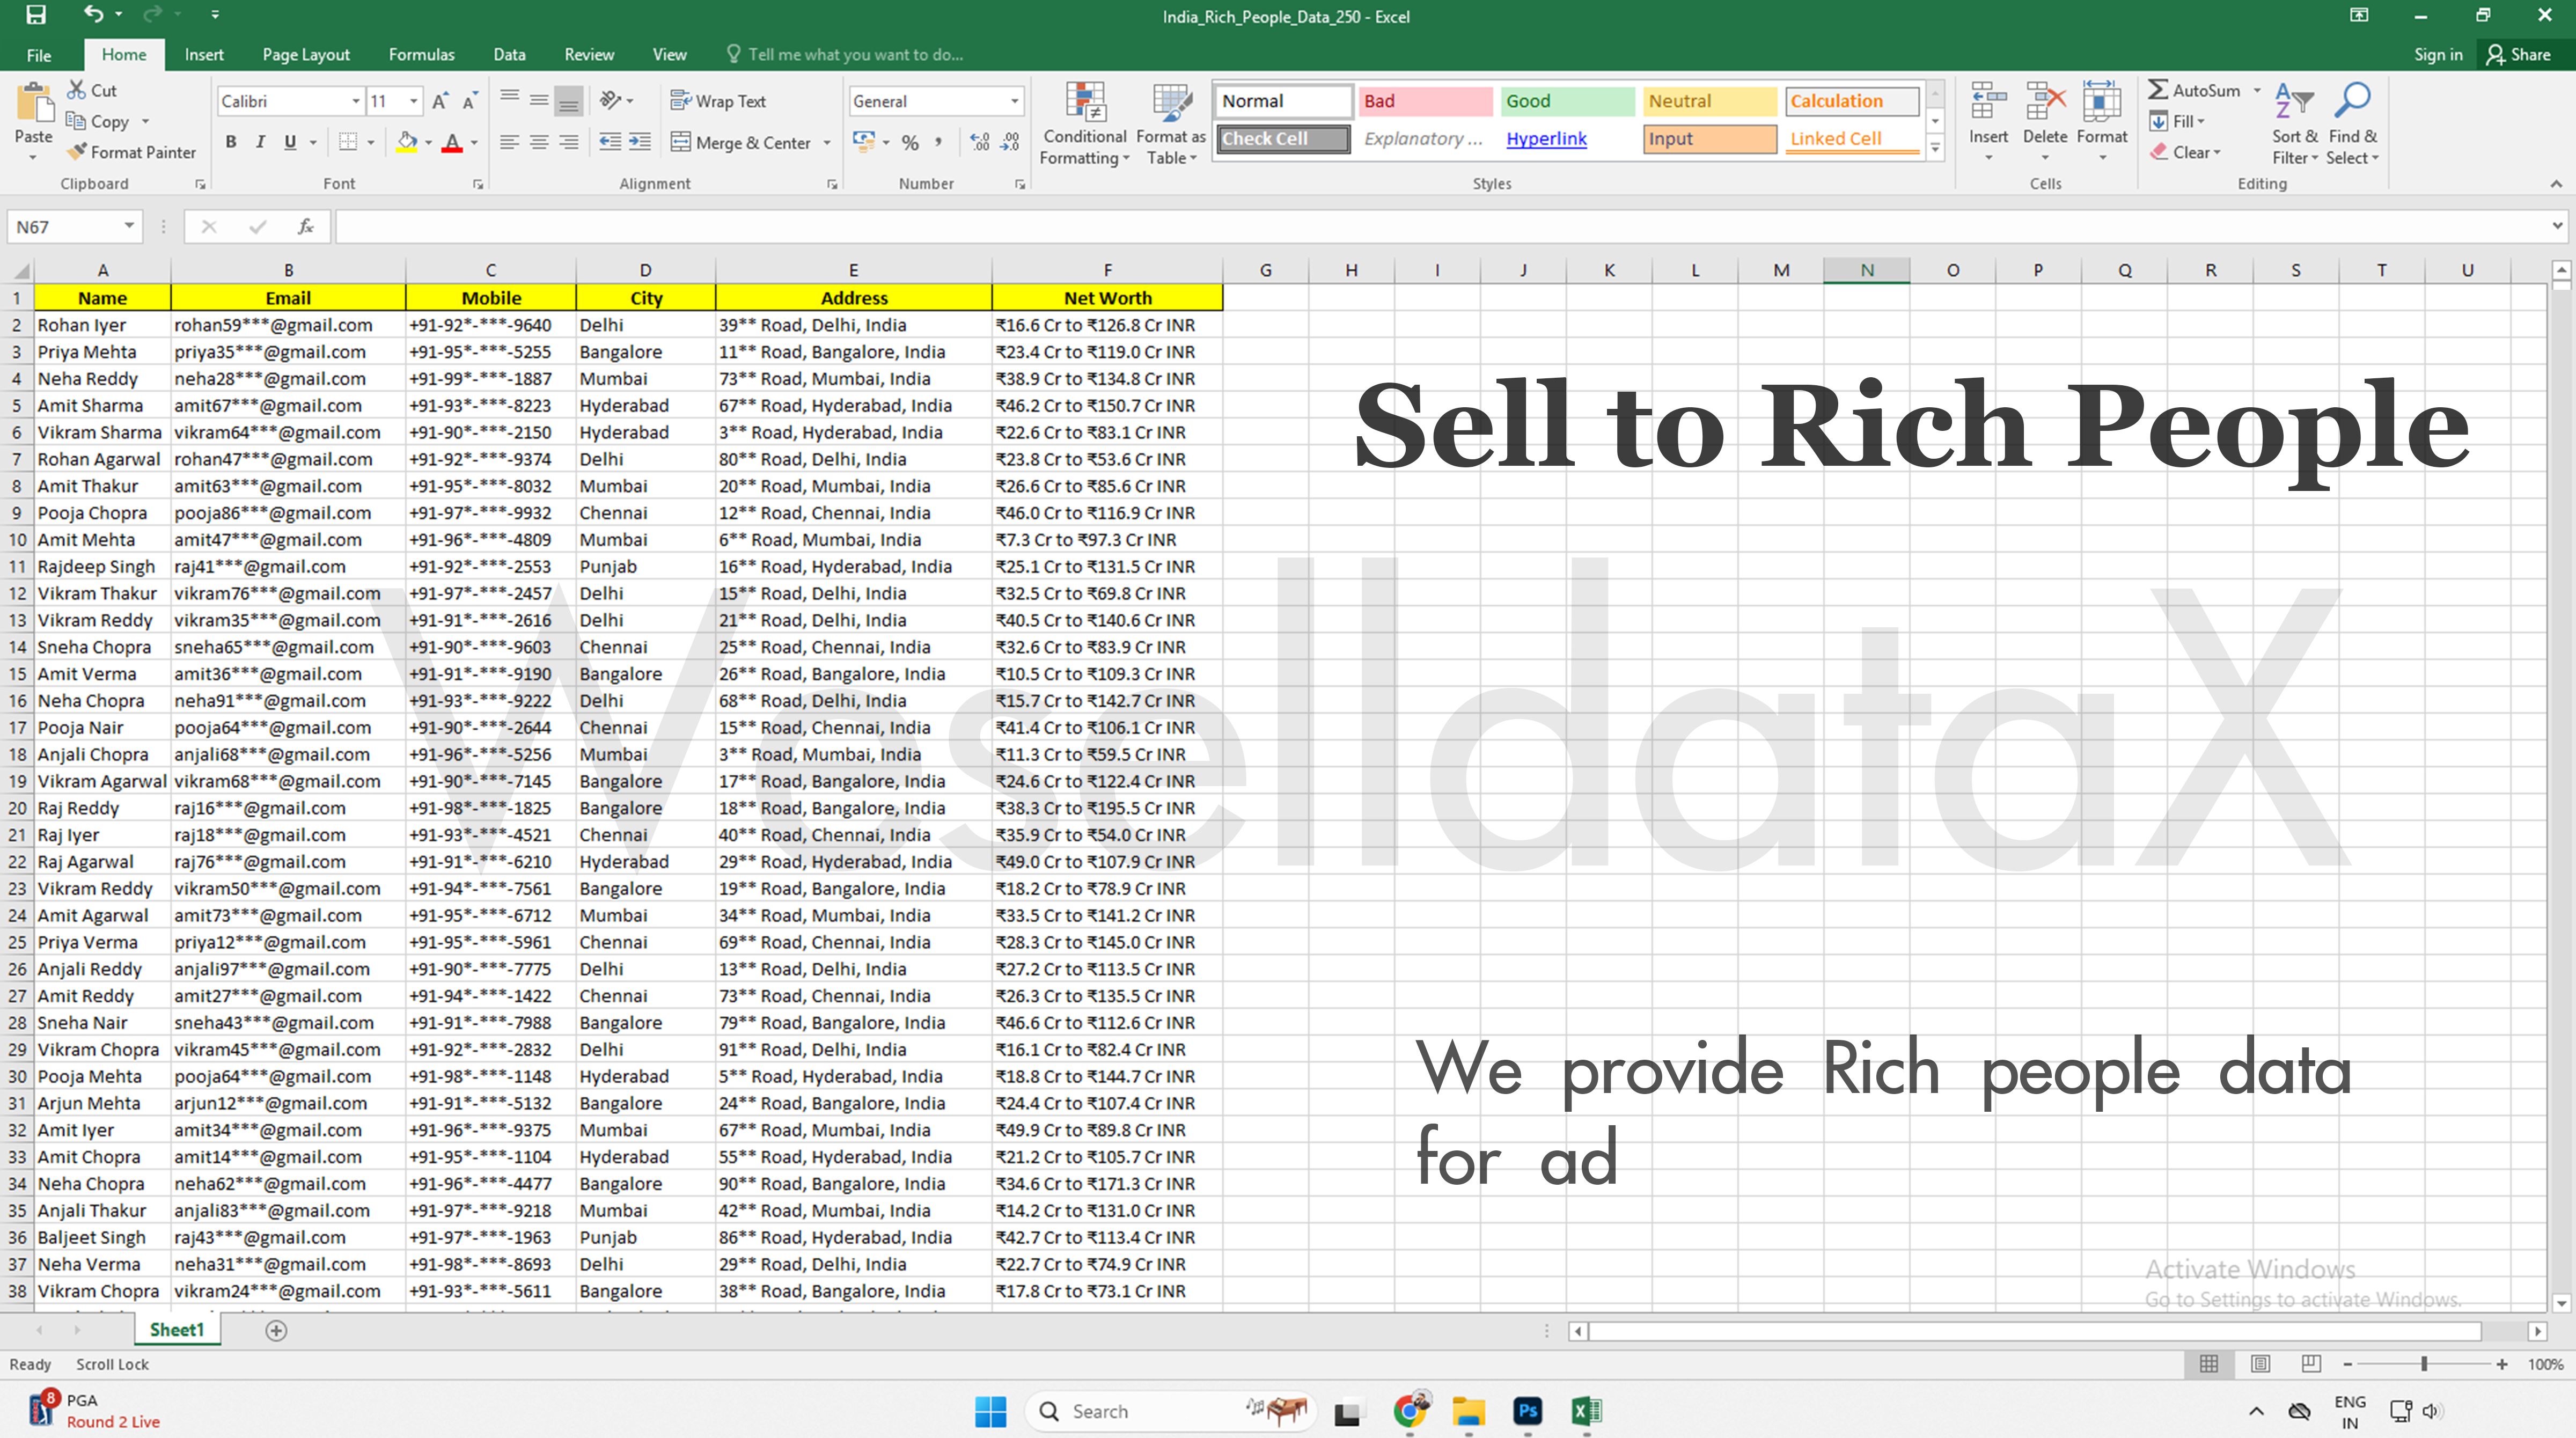The width and height of the screenshot is (2576, 1438).
Task: Expand the Fill dropdown
Action: (2201, 122)
